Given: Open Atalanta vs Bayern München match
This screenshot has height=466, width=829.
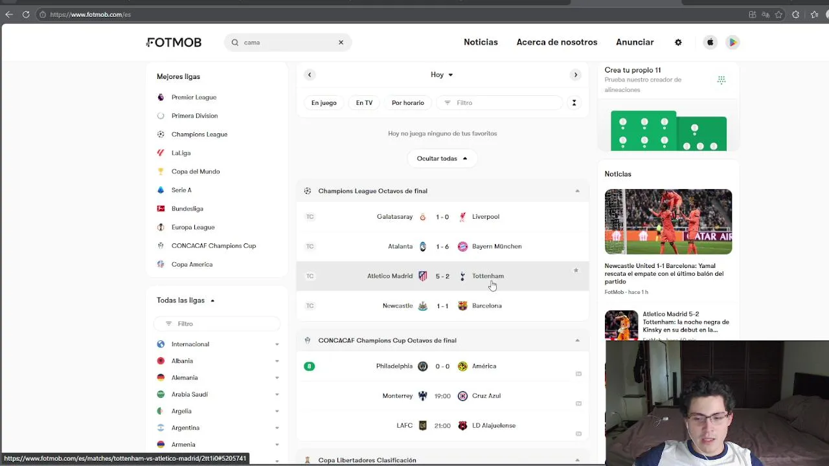Looking at the screenshot, I should coord(442,247).
